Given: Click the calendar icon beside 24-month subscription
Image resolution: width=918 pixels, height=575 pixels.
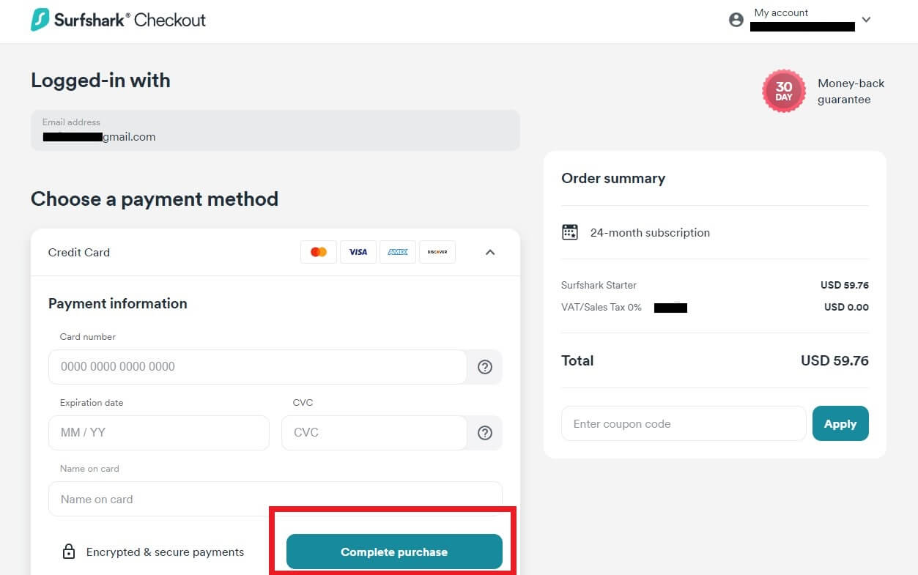Looking at the screenshot, I should (x=570, y=232).
